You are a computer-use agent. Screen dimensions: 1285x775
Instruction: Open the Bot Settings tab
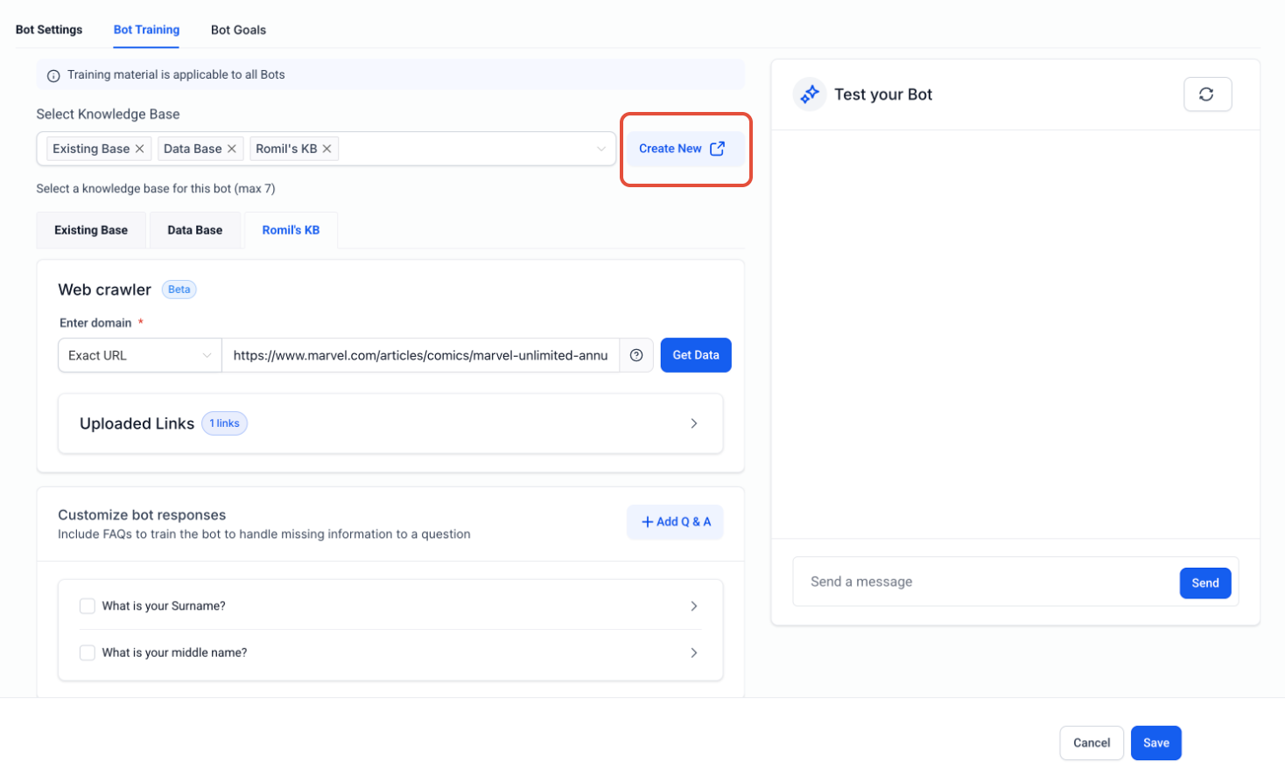click(x=49, y=30)
